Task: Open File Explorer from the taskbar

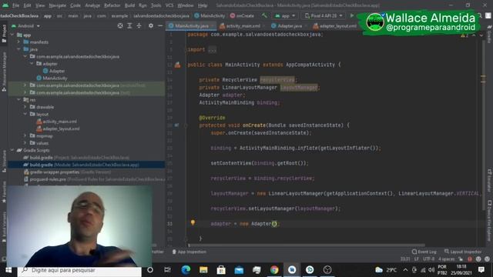Action: point(203,270)
